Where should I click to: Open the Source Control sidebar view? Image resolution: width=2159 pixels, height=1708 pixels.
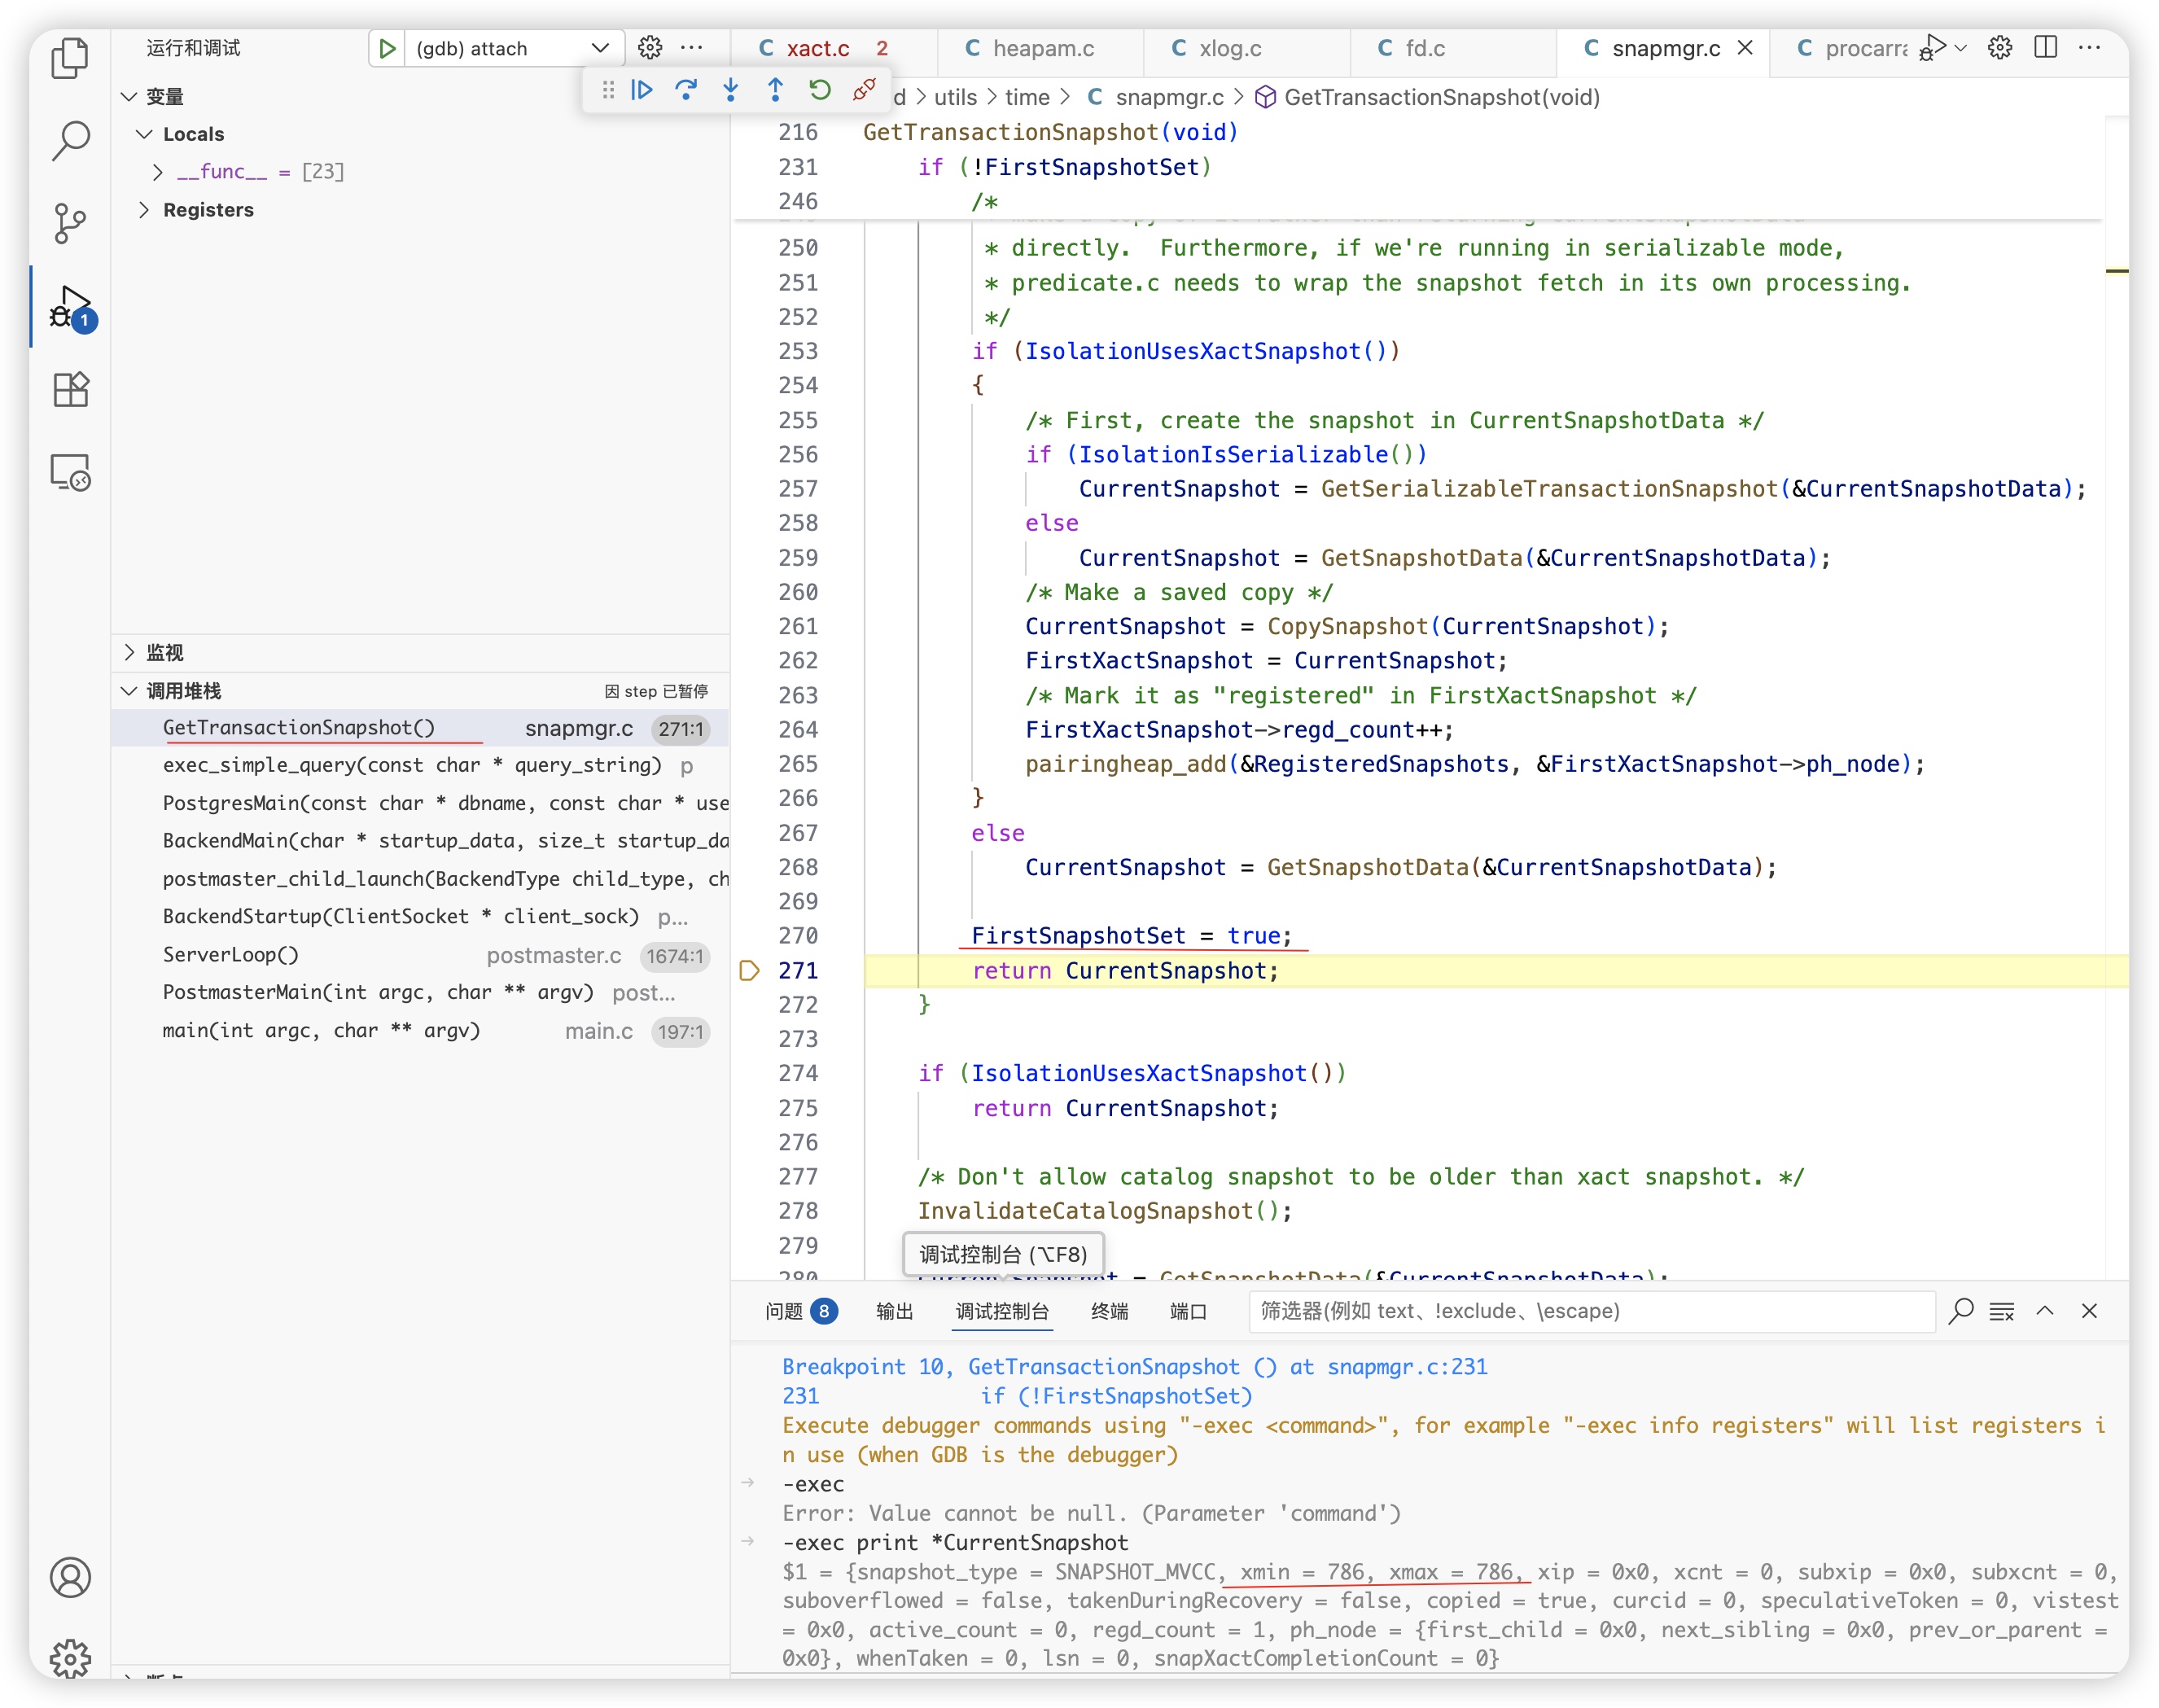[x=70, y=223]
